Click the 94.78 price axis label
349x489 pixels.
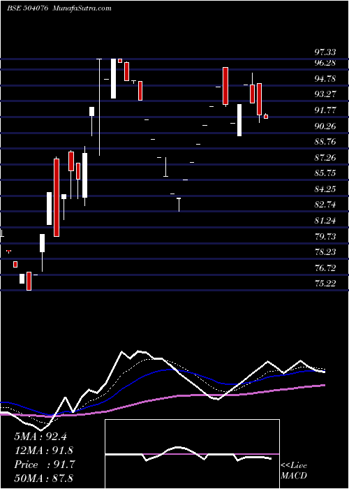tap(325, 78)
